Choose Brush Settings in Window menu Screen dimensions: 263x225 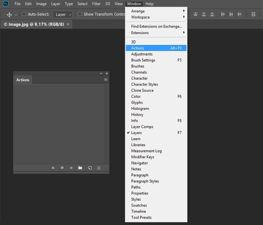[x=156, y=60]
